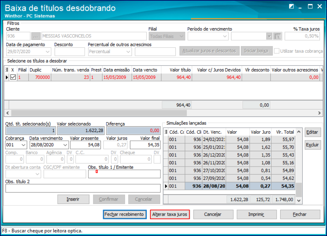The height and width of the screenshot is (236, 327).
Task: Click the Confirmar button
Action: (x=109, y=199)
